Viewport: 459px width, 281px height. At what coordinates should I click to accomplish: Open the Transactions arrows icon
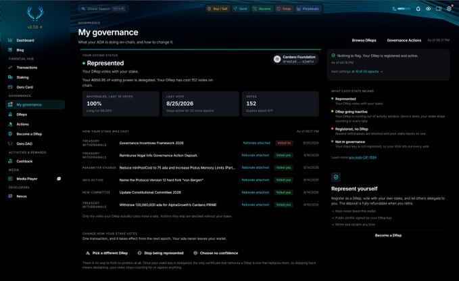click(x=10, y=68)
